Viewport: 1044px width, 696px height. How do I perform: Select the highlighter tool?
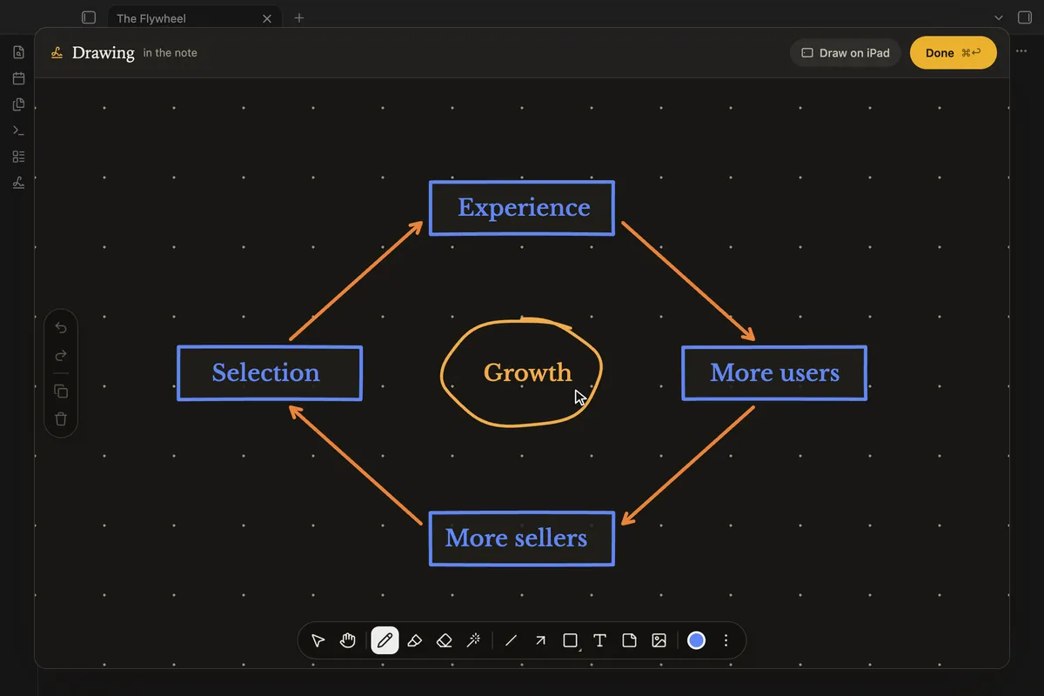(415, 640)
